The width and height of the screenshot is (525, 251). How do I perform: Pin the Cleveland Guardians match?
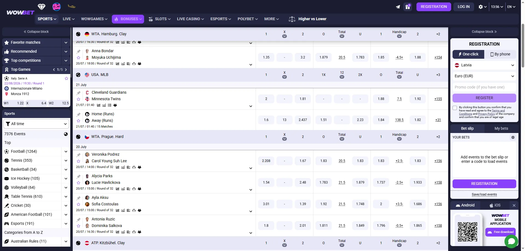click(78, 93)
